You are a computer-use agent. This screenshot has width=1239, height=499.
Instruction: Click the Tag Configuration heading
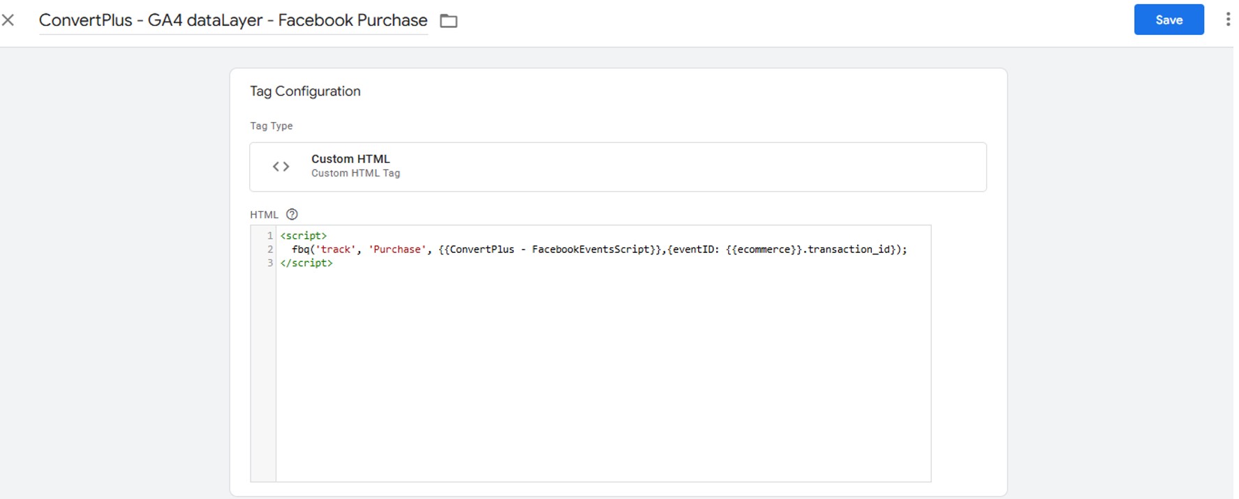305,91
